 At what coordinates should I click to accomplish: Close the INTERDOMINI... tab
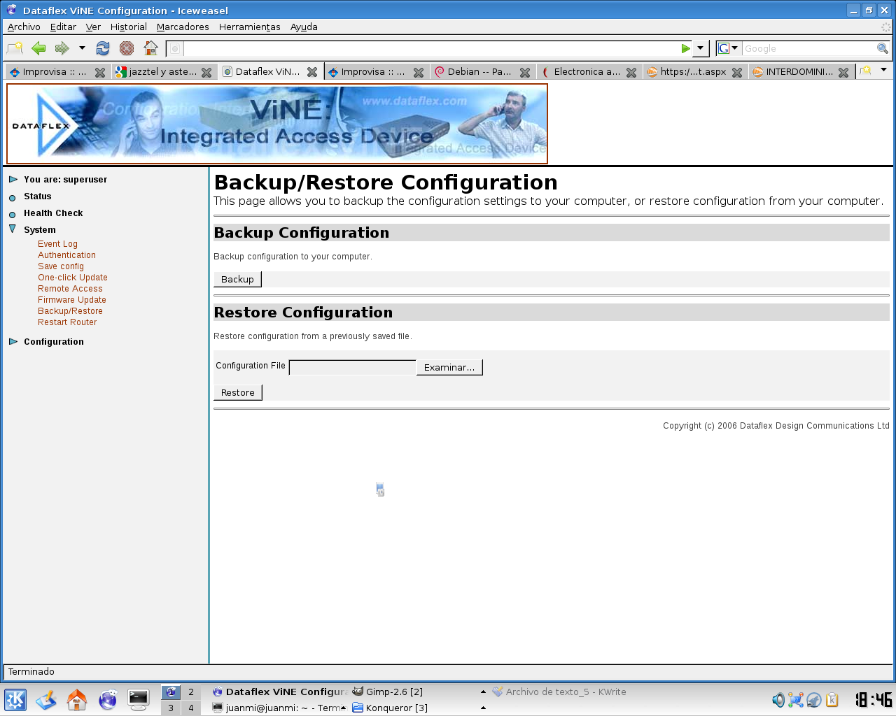click(843, 72)
